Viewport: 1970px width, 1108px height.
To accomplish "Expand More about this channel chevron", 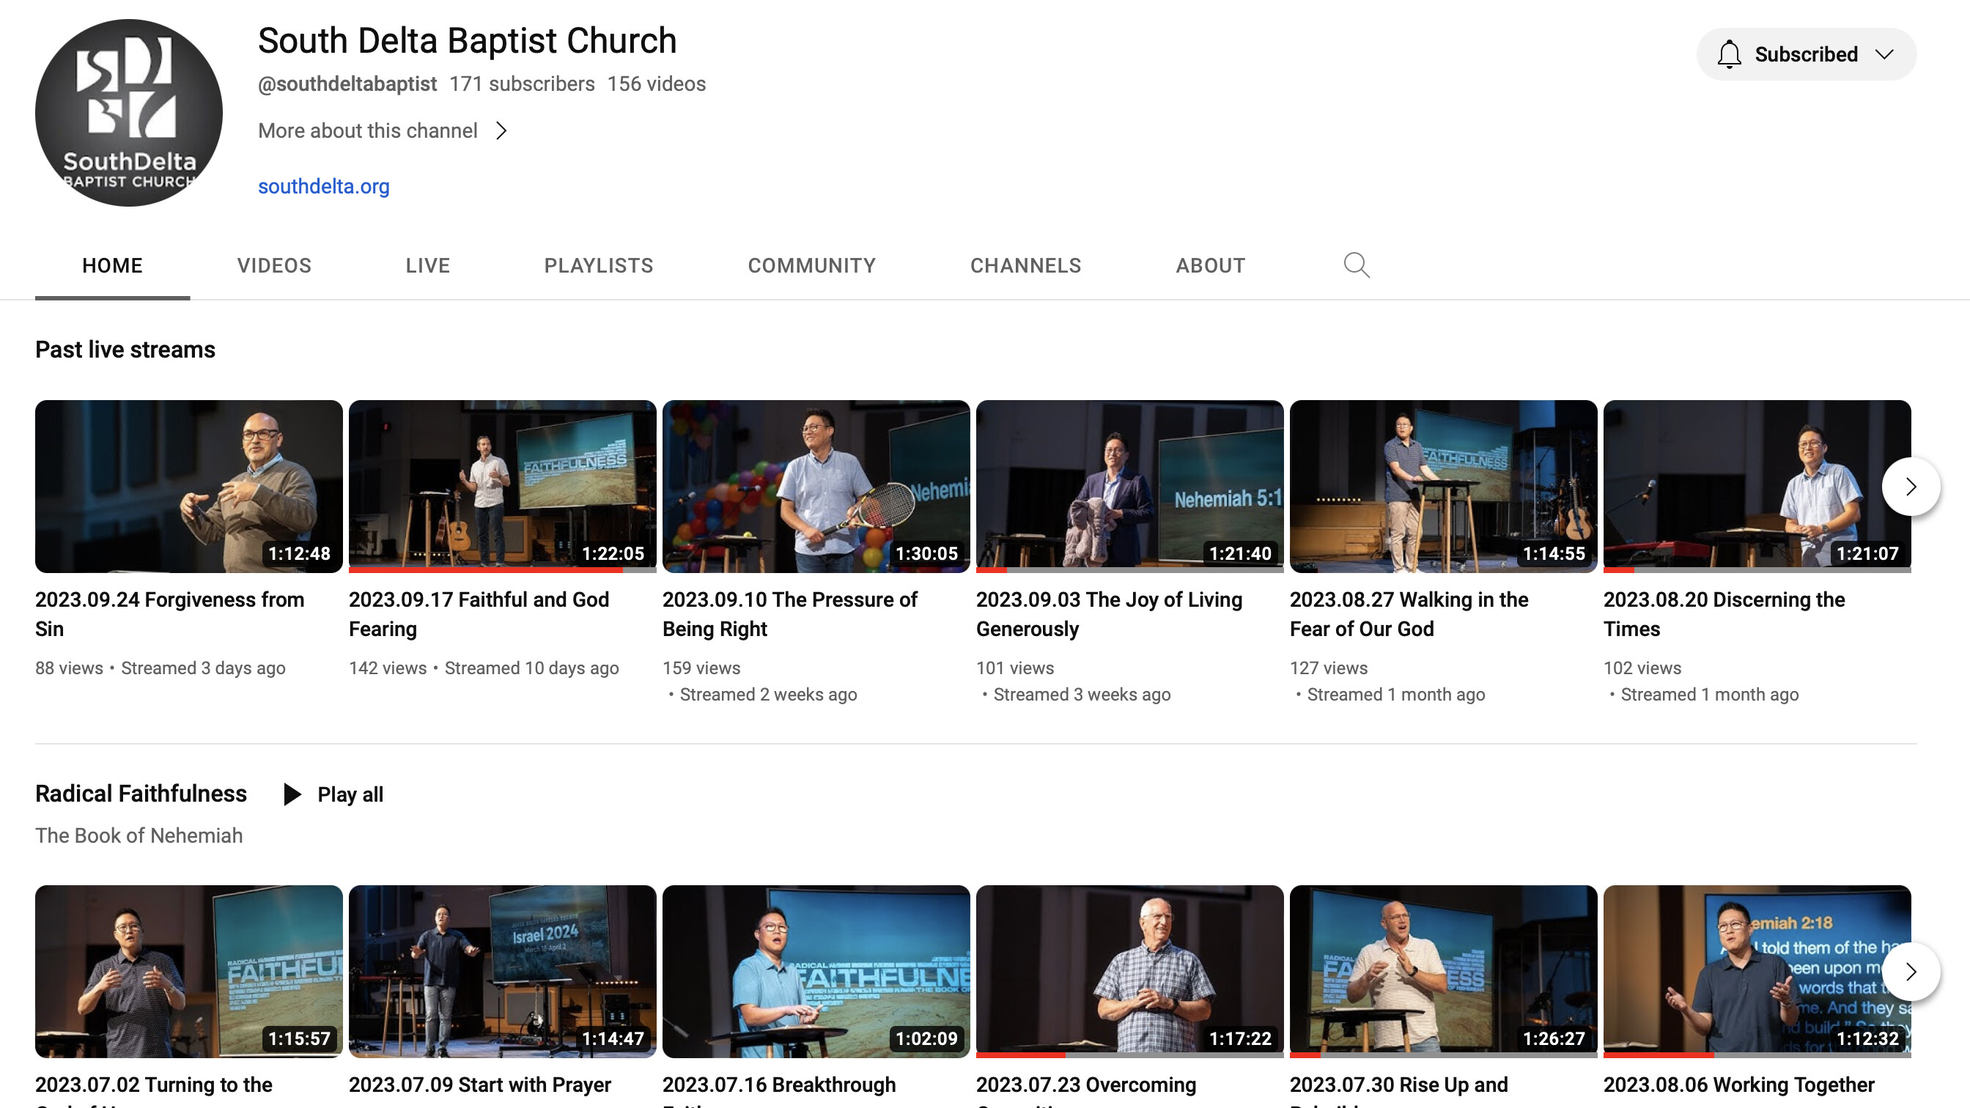I will pos(501,130).
